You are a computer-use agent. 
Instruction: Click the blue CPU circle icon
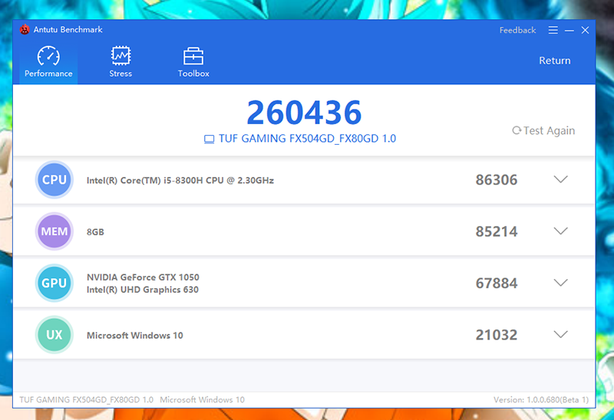click(54, 179)
